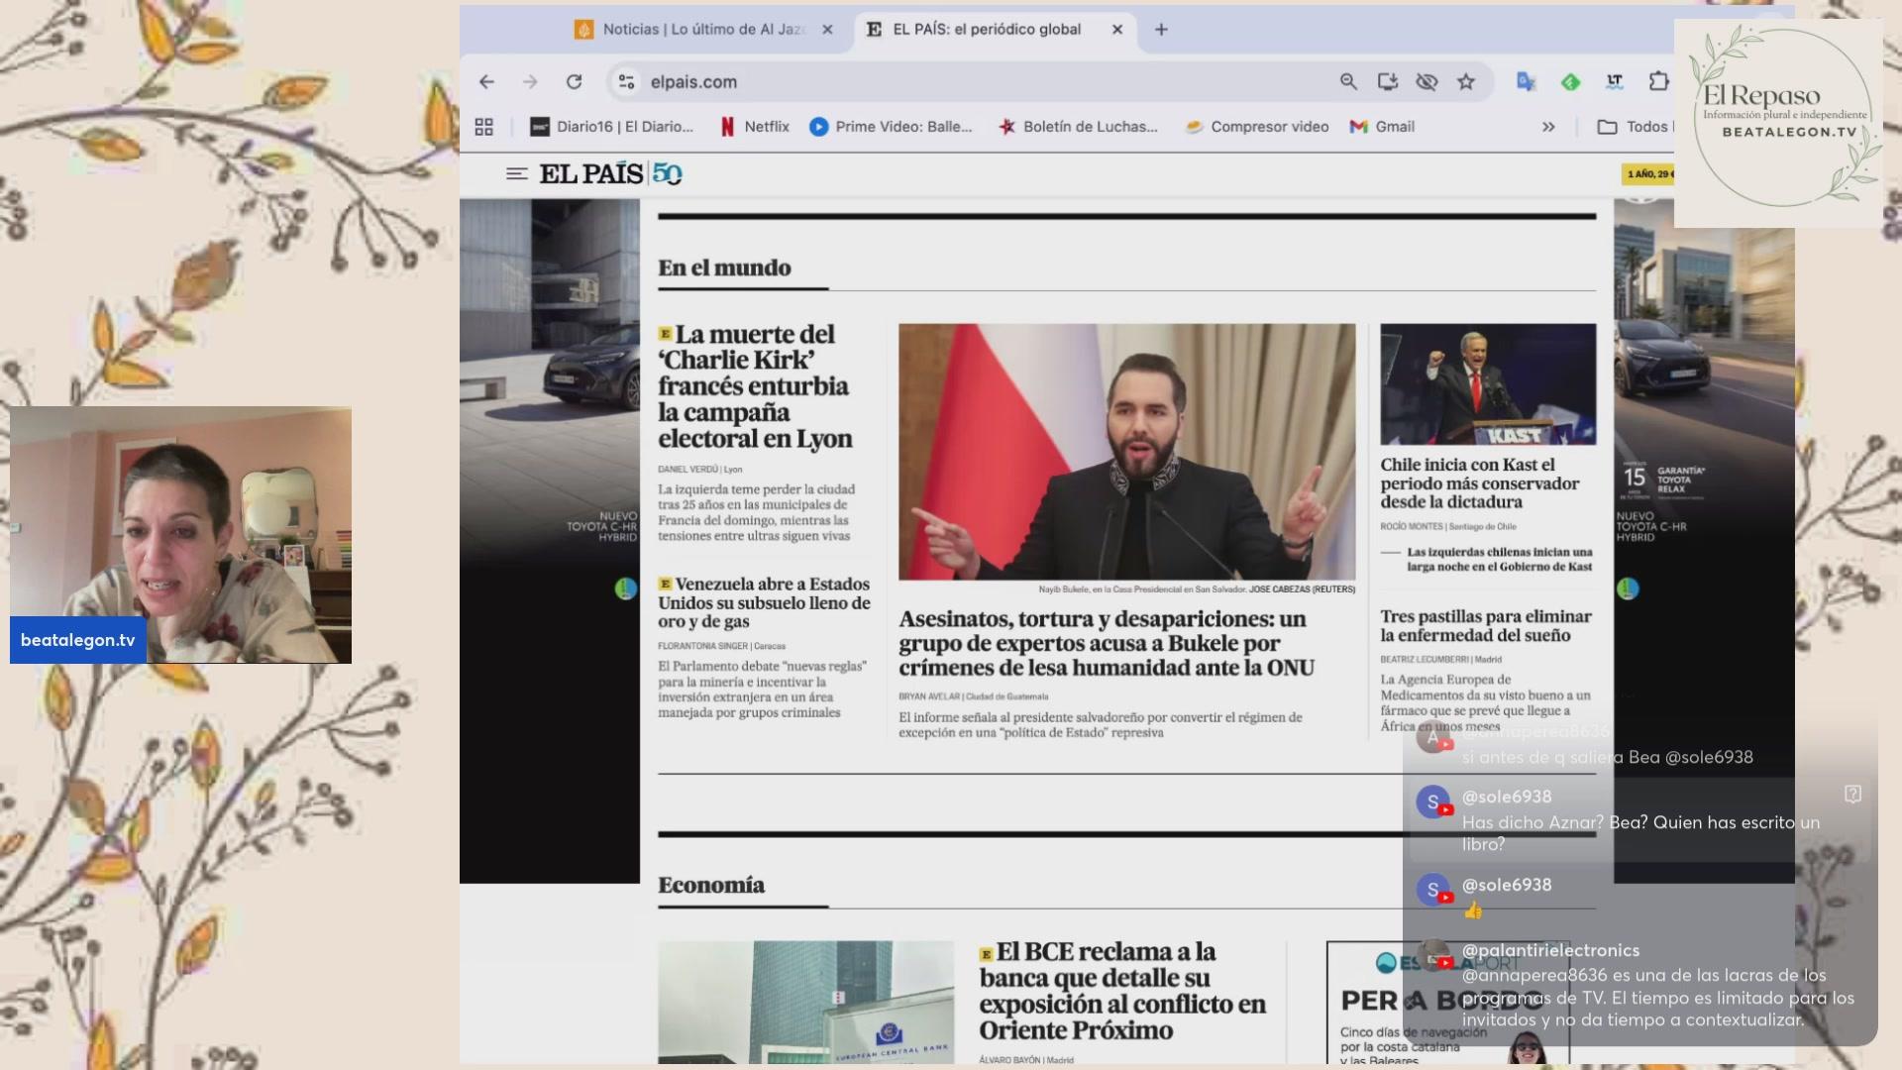Screen dimensions: 1902x1070
Task: Bookmark this page with the star icon
Action: (x=1466, y=82)
